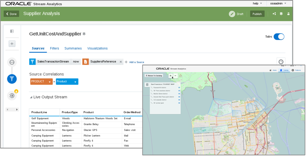Rename GetUnitCostAndSupplier using edit icon

click(84, 34)
